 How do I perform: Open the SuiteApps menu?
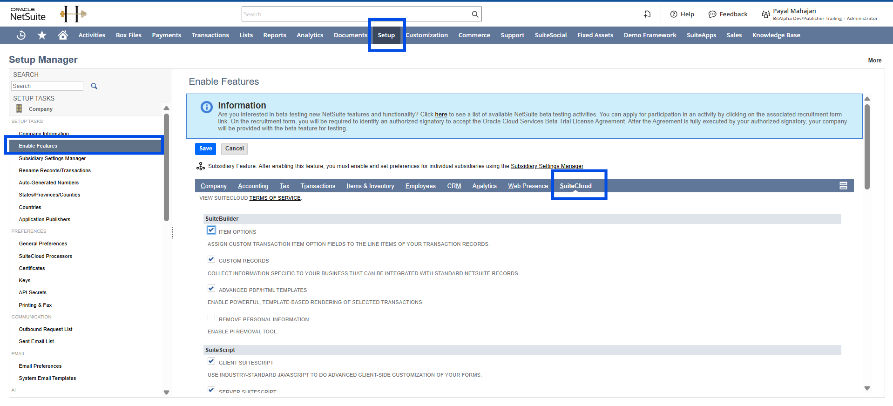[x=702, y=35]
